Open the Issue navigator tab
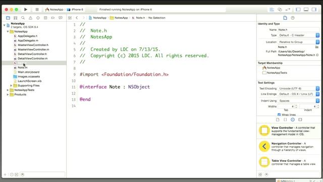Viewport: 323px width, 182px height. [x=30, y=18]
